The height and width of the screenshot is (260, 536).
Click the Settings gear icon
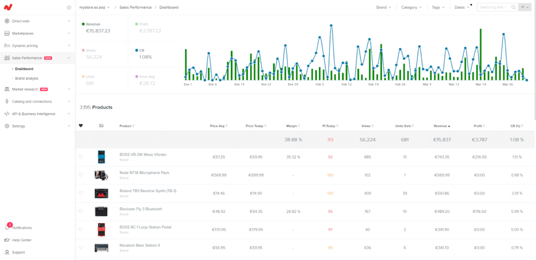[x=7, y=126]
